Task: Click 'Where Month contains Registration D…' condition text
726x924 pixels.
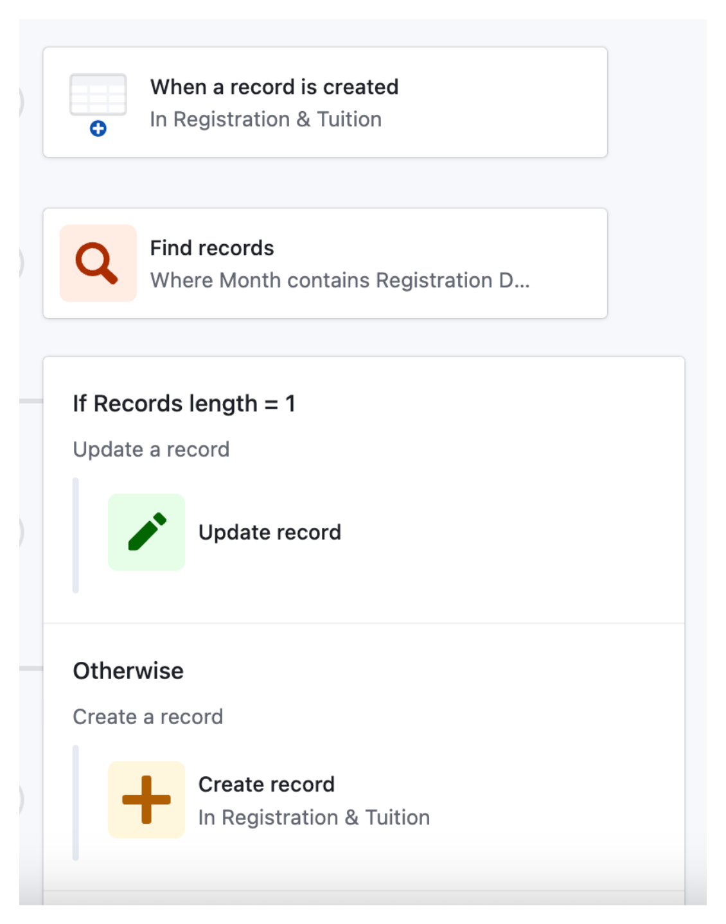Action: pos(341,280)
